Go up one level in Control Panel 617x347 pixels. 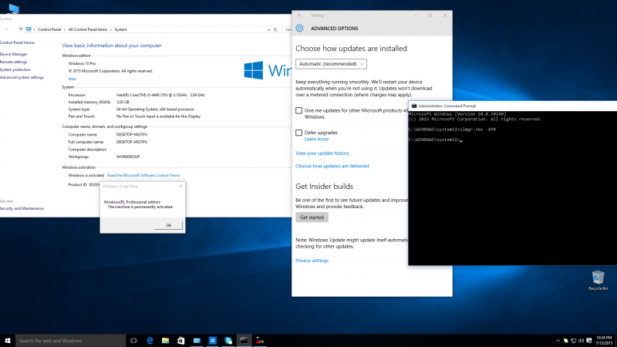pos(21,29)
